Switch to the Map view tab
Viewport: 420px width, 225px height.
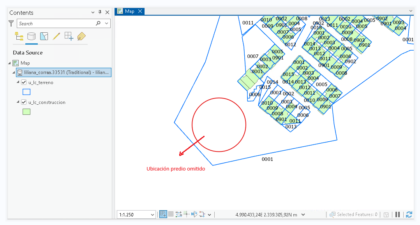pyautogui.click(x=129, y=11)
